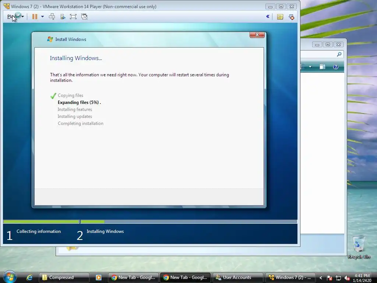Click the search icon in background window
This screenshot has width=377, height=283.
(339, 55)
